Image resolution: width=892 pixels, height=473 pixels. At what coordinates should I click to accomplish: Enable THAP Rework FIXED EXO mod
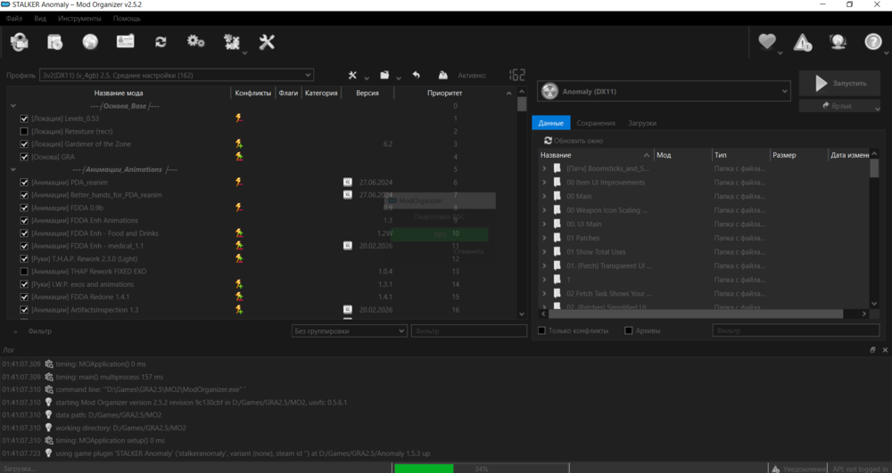[x=24, y=272]
